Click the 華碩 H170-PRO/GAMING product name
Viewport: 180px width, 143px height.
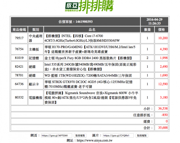click(x=90, y=49)
